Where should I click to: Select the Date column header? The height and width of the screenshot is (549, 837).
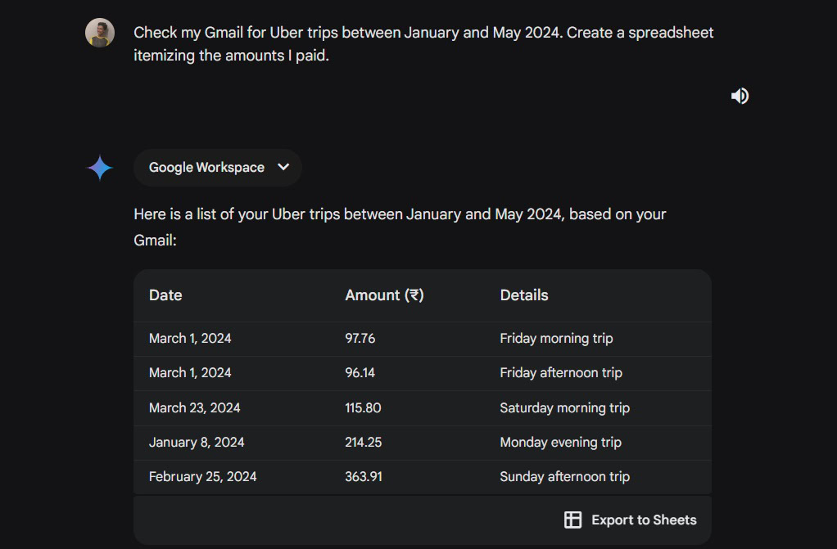coord(165,295)
